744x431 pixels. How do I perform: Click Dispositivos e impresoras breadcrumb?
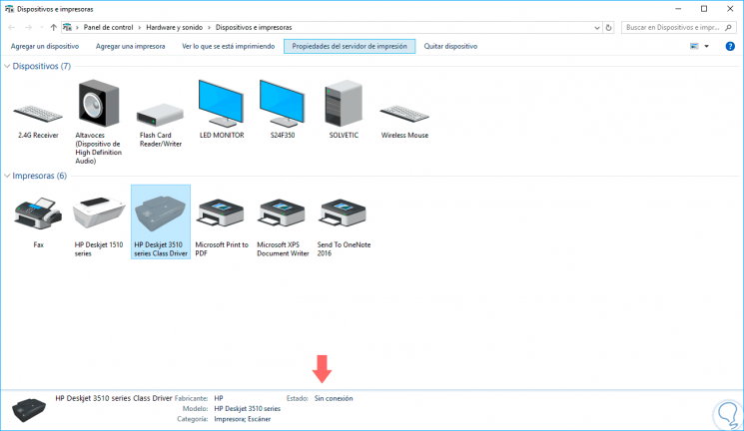(254, 28)
